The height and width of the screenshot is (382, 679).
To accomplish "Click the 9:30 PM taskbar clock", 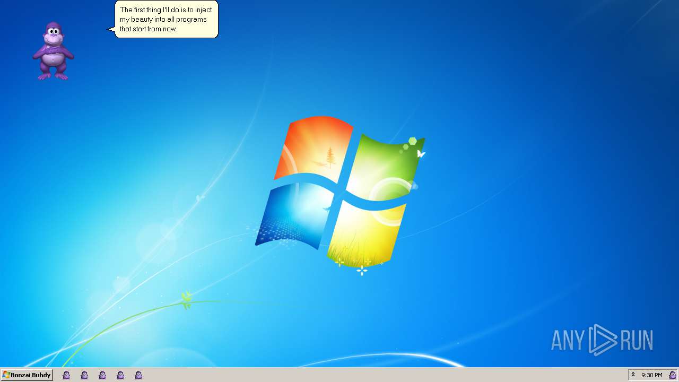I will click(651, 375).
